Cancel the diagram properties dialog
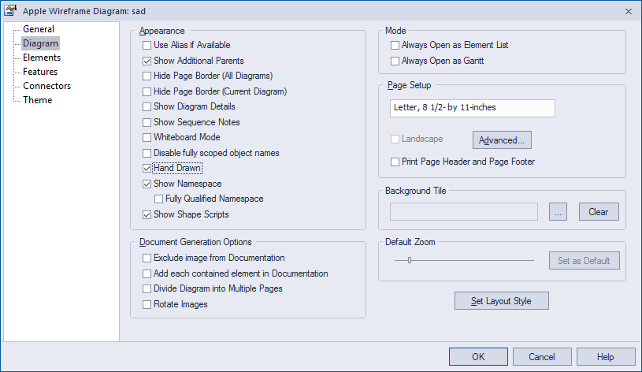 pyautogui.click(x=542, y=357)
